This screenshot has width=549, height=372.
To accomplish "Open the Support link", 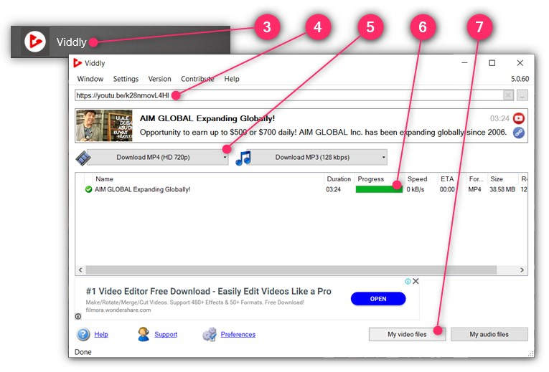I will pos(166,335).
